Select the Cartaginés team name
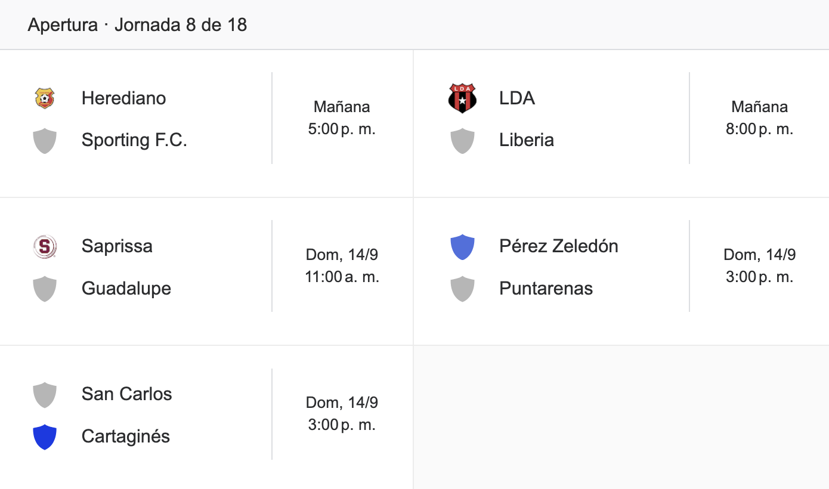Viewport: 829px width, 489px height. tap(126, 436)
